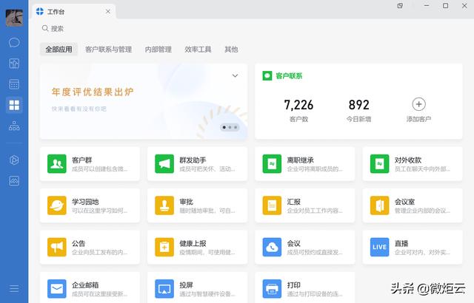Open the 群发助手 app card
474x303 pixels.
point(197,164)
